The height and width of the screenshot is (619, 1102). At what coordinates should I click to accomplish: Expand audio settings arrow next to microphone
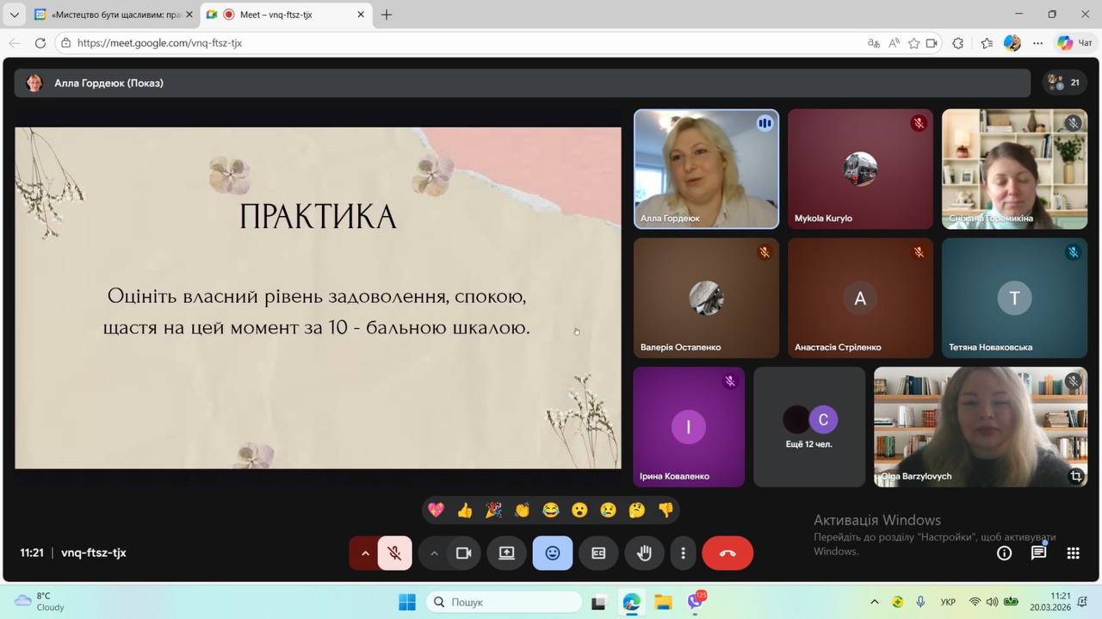coord(365,554)
